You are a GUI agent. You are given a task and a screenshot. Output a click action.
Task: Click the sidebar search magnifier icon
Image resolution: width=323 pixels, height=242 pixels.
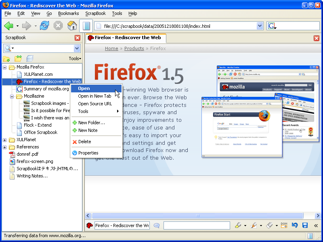[x=8, y=48]
